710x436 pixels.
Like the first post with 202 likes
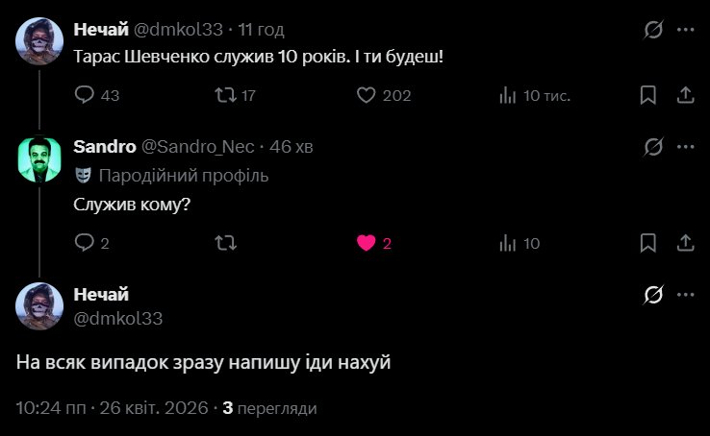coord(366,95)
